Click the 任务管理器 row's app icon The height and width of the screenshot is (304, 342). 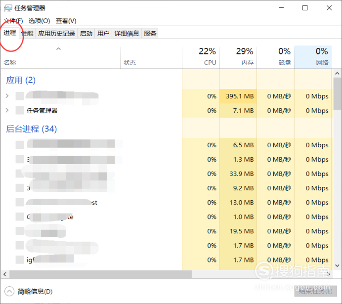click(20, 110)
